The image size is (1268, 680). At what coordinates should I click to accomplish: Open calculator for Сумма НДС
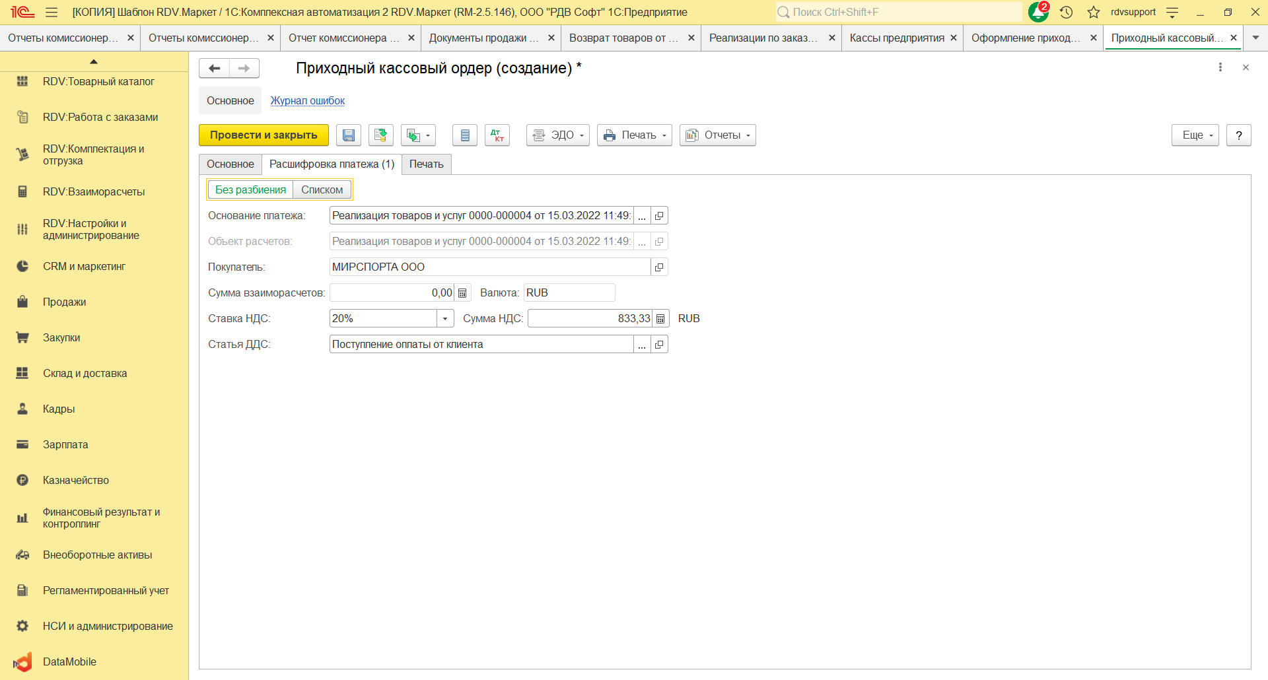coord(660,319)
